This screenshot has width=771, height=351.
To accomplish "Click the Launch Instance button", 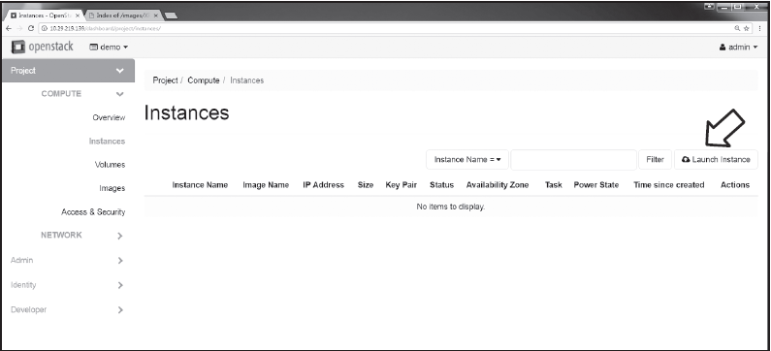I will pyautogui.click(x=716, y=160).
